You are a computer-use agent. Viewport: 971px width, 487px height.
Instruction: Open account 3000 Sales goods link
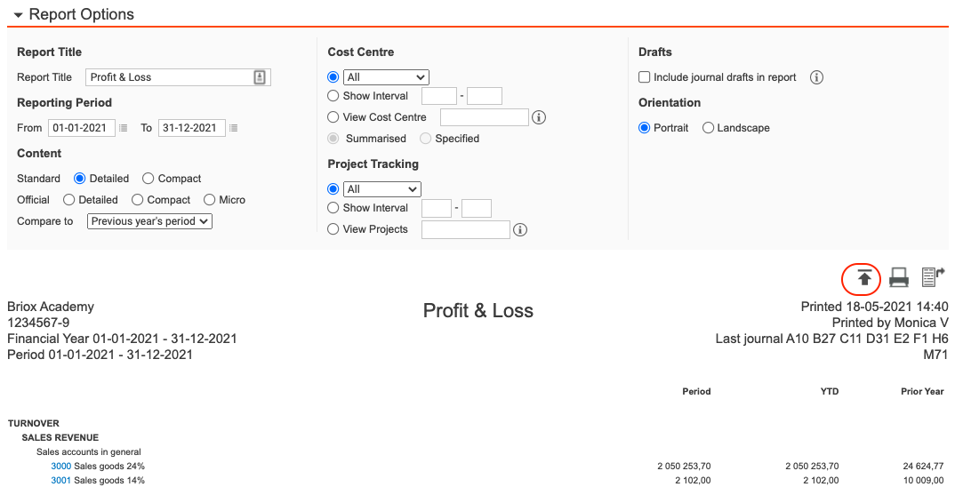pyautogui.click(x=60, y=467)
